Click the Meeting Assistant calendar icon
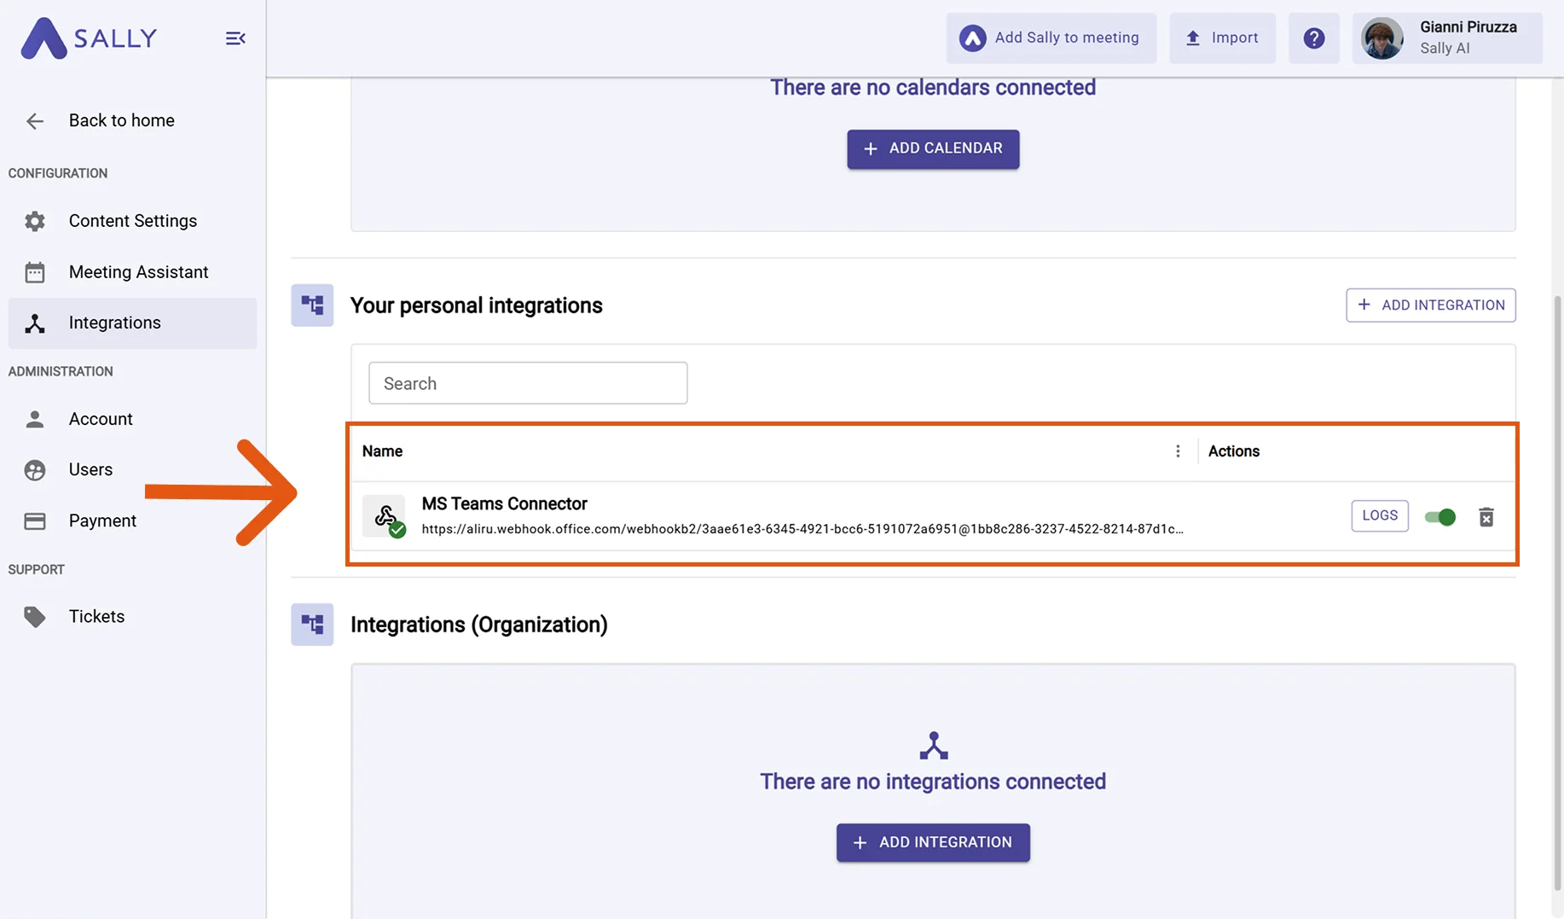This screenshot has height=919, width=1564. (x=35, y=272)
